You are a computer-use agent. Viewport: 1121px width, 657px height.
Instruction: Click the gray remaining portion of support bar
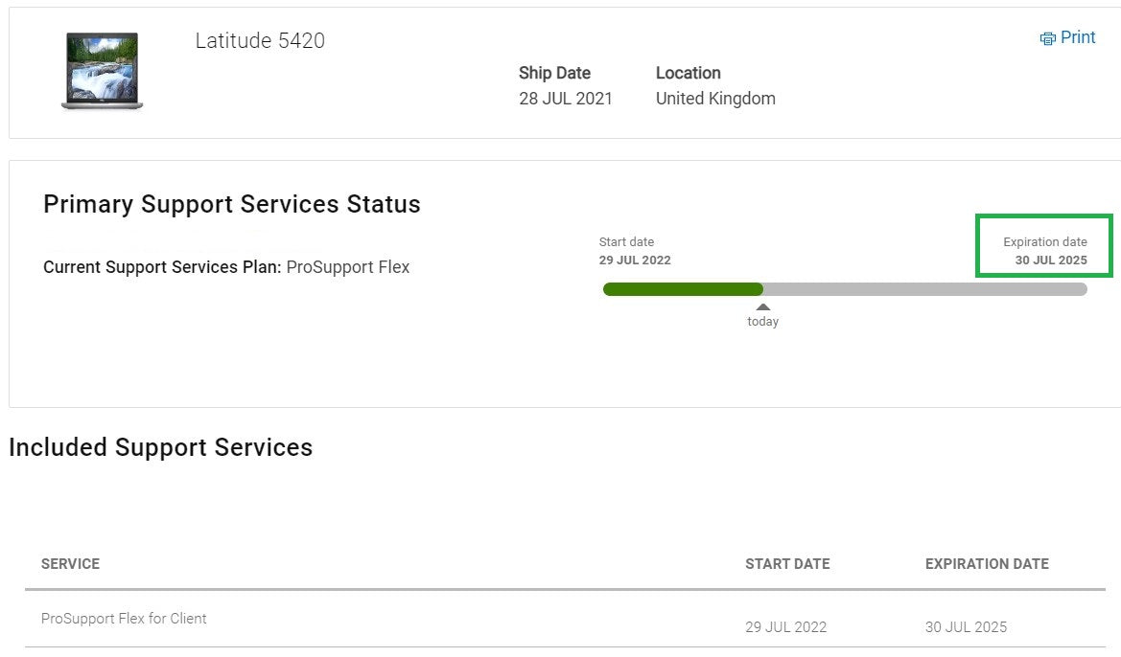pos(924,289)
